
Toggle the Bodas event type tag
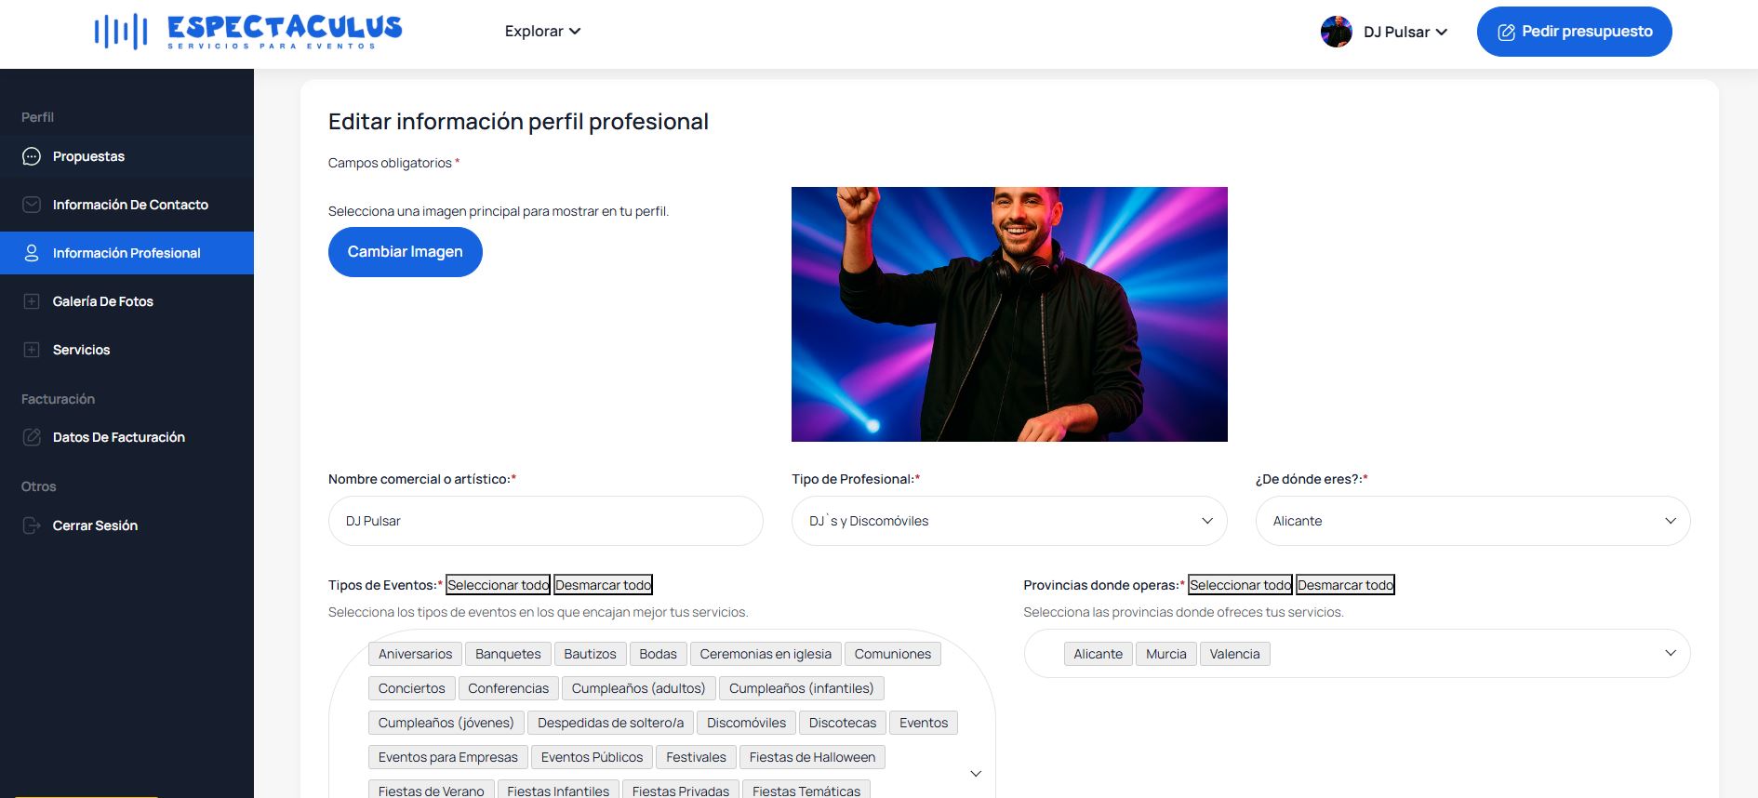point(658,654)
